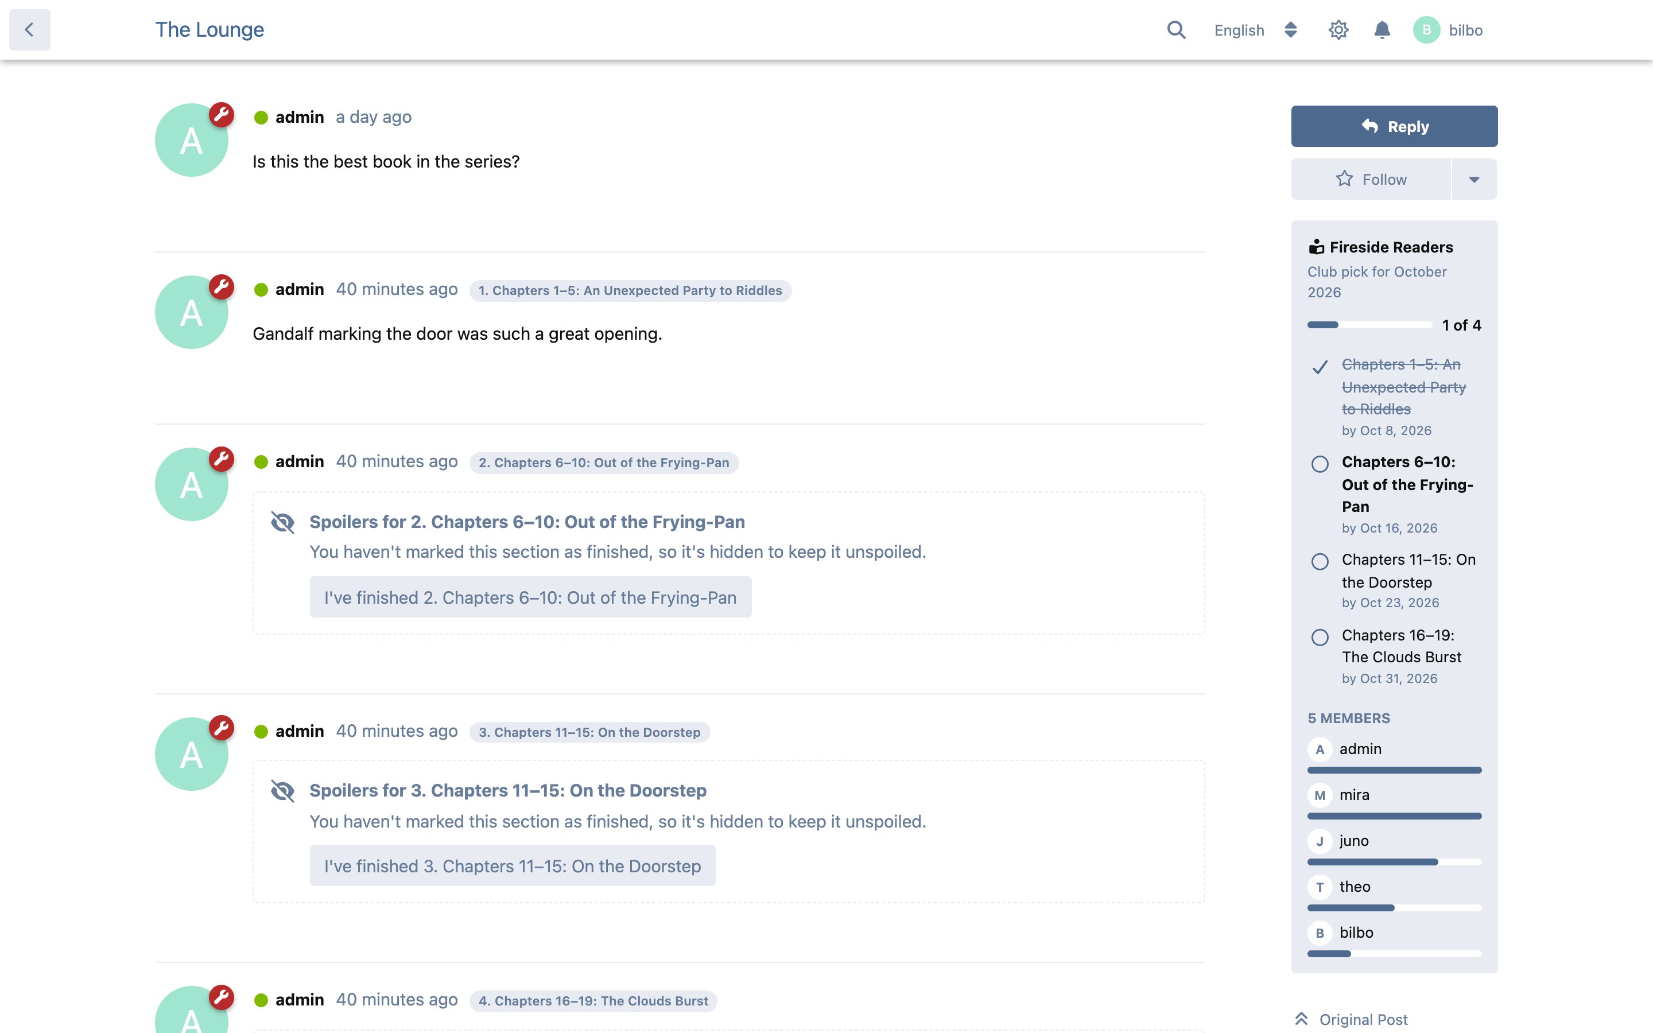
Task: Click the by Oct 16, 2026 deadline text
Action: [1390, 528]
